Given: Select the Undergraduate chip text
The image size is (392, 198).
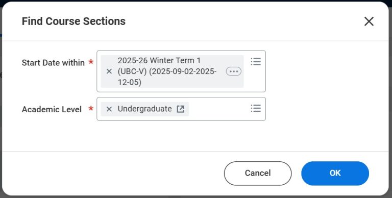Looking at the screenshot, I should (144, 109).
